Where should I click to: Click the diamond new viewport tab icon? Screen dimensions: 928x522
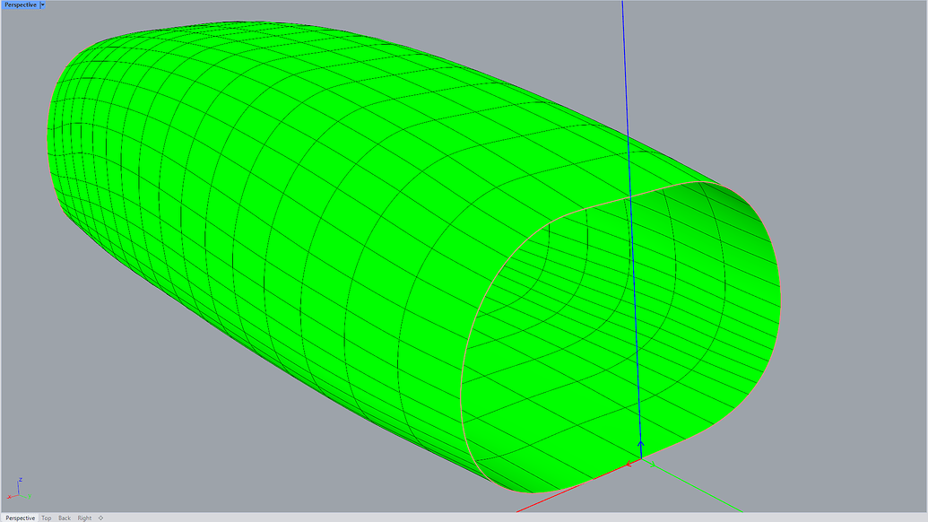point(100,518)
